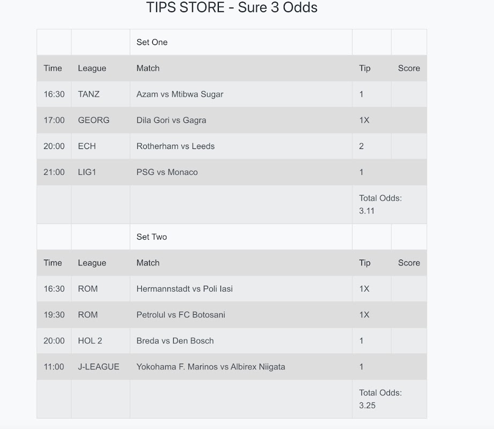Click the Set Two header cell
Screen dimensions: 494x429
click(x=151, y=237)
